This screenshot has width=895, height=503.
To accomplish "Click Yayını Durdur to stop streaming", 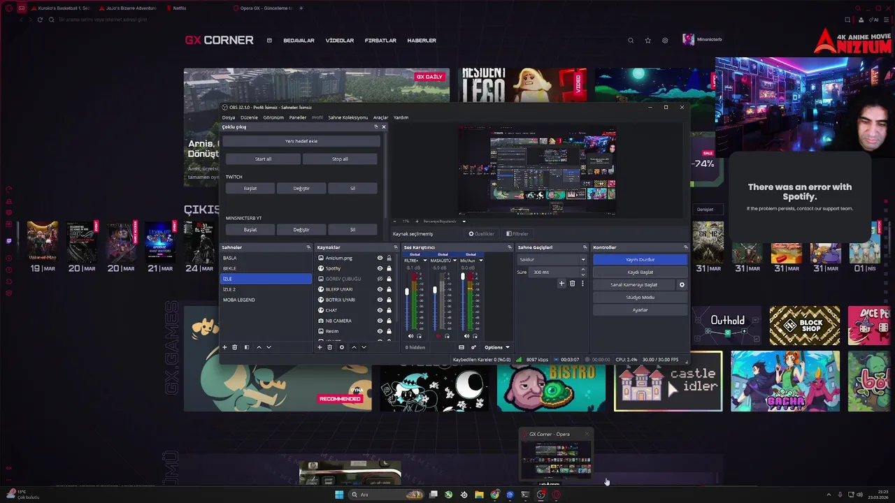I will [640, 259].
